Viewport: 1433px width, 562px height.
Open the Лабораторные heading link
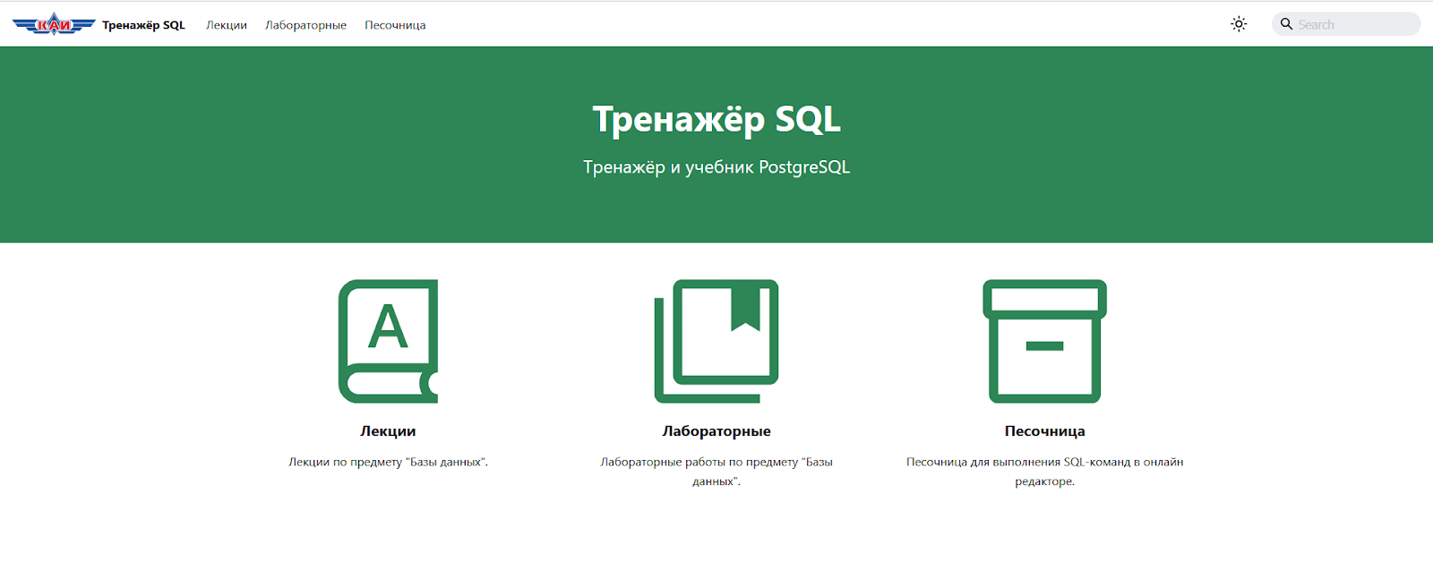[716, 431]
